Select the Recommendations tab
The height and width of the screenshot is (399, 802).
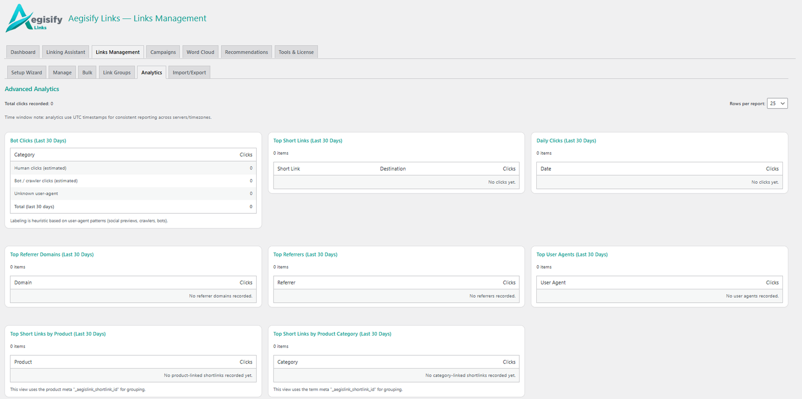click(246, 52)
